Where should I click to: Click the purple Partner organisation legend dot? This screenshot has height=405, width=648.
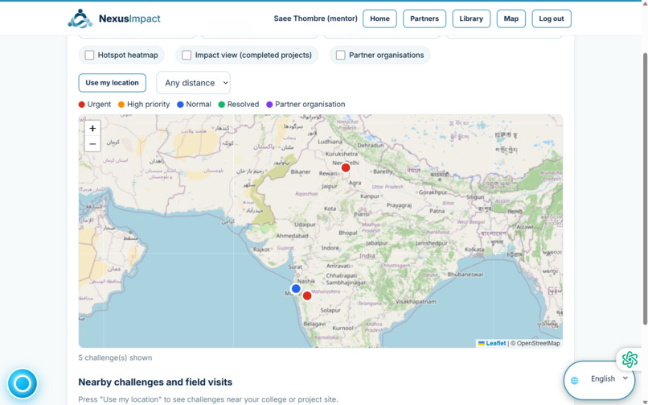point(269,105)
